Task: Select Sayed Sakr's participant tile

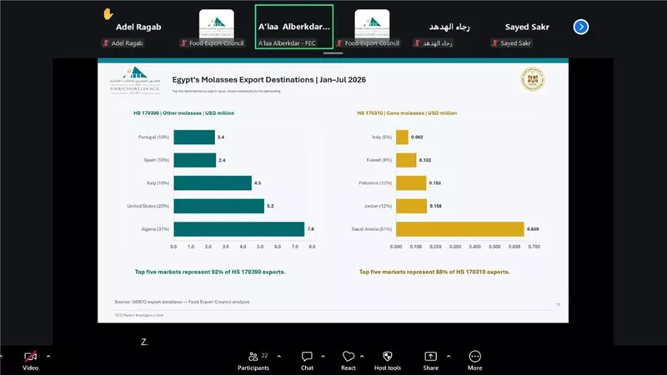Action: (527, 27)
